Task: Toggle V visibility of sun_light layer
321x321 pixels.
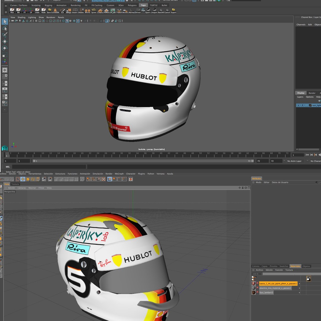Action: tap(298, 105)
